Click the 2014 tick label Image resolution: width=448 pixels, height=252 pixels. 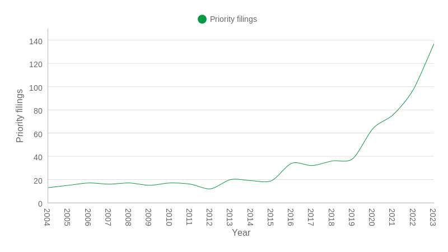[x=250, y=217]
